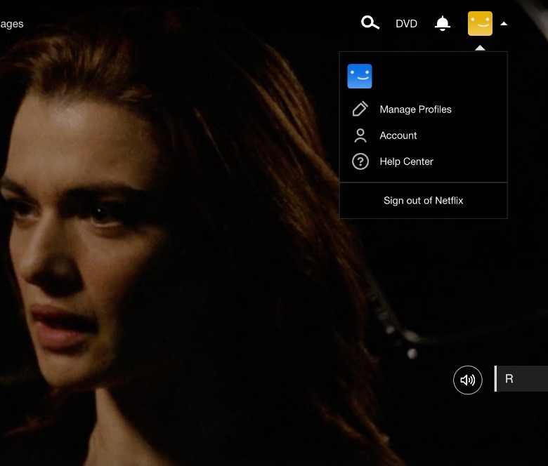This screenshot has height=466, width=548.
Task: Click the small pointer notch atop dropdown panel
Action: point(480,48)
